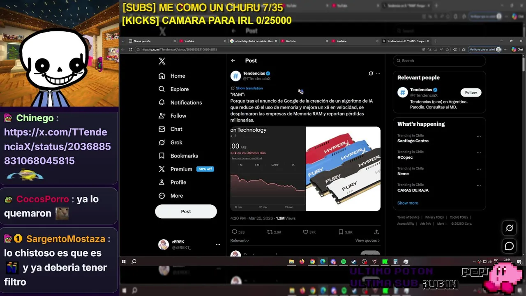Open Cookie Policy footer link
The height and width of the screenshot is (296, 526).
[459, 217]
